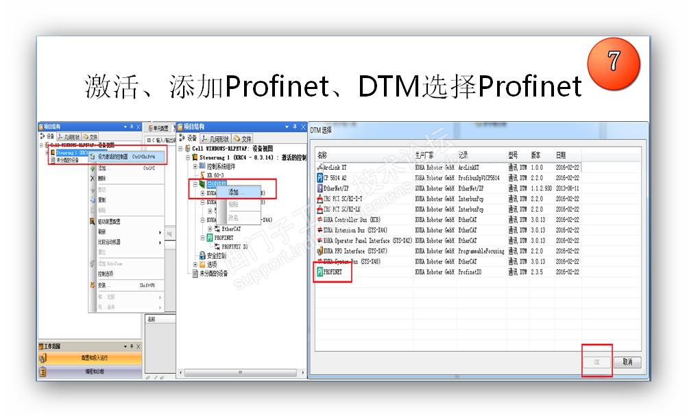Click the 安装 install icon in context menu
687x417 pixels.
tap(93, 286)
